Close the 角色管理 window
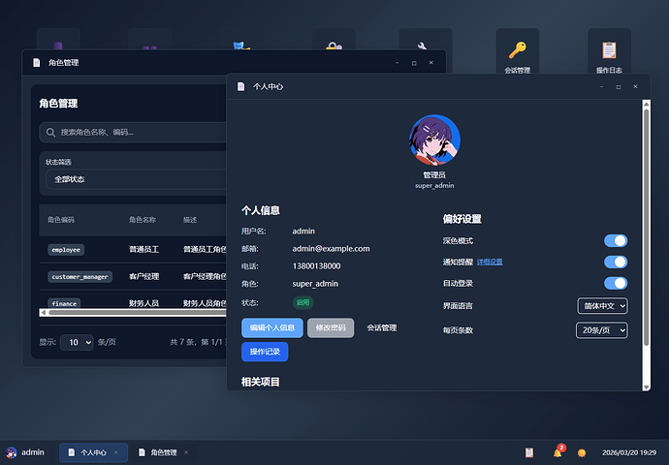The height and width of the screenshot is (465, 669). (x=430, y=63)
